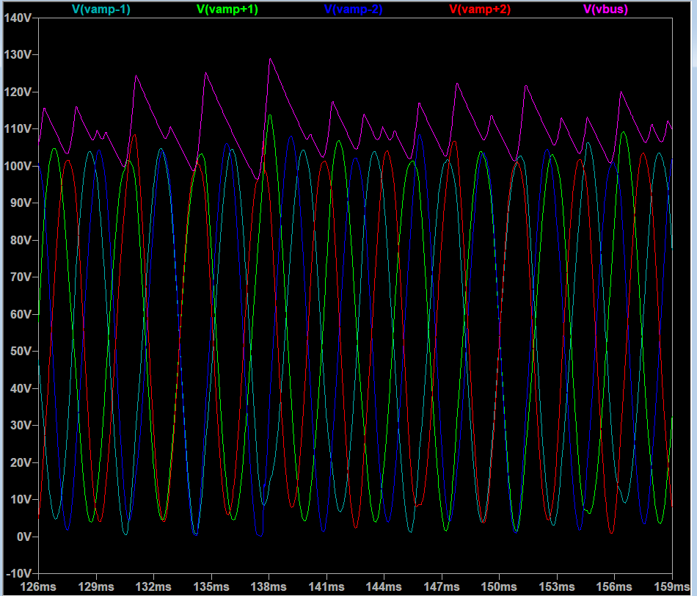This screenshot has height=596, width=697.
Task: Click the 120V vertical axis tick label
Action: tap(18, 92)
